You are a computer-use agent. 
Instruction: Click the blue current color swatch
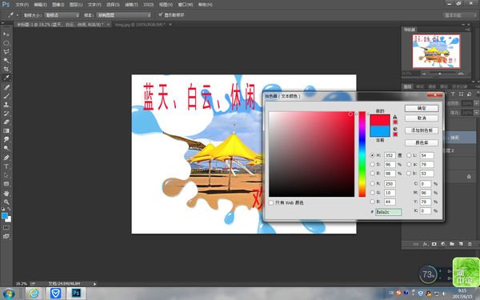click(x=380, y=131)
